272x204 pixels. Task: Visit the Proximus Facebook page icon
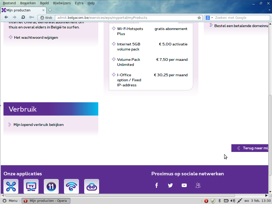156,185
